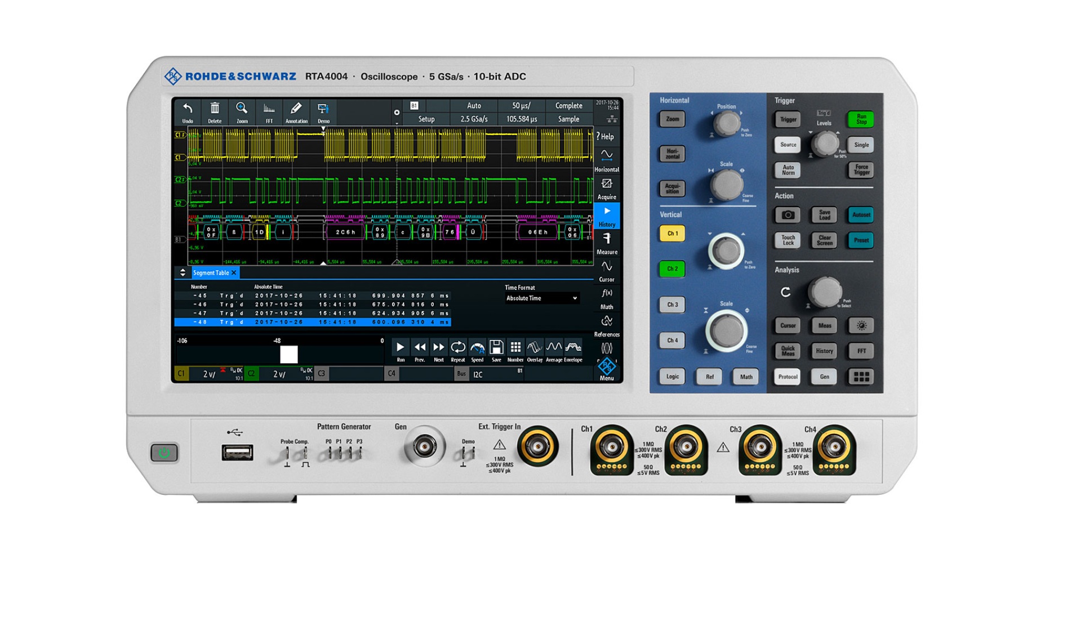The height and width of the screenshot is (617, 1076).
Task: Toggle the power button on the front panel
Action: (x=164, y=453)
